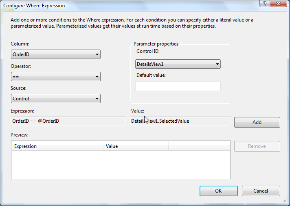Click the OK button
Screen dimensions: 290x206
(218, 191)
